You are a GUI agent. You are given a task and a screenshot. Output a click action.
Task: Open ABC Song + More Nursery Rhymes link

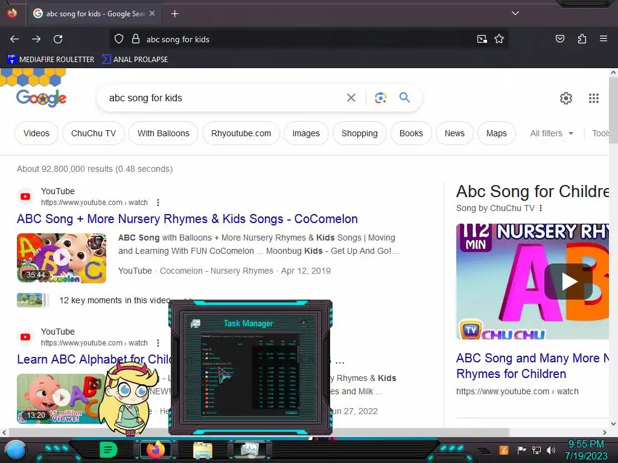[187, 219]
